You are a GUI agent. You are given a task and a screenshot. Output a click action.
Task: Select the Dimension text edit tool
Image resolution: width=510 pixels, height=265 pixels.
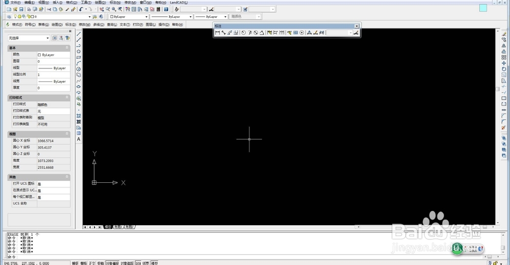[x=316, y=33]
